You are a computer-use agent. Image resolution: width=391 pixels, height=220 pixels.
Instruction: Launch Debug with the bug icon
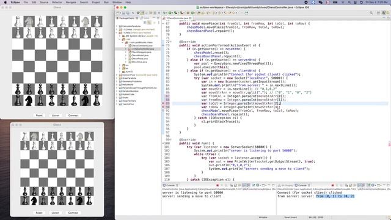[x=164, y=13]
